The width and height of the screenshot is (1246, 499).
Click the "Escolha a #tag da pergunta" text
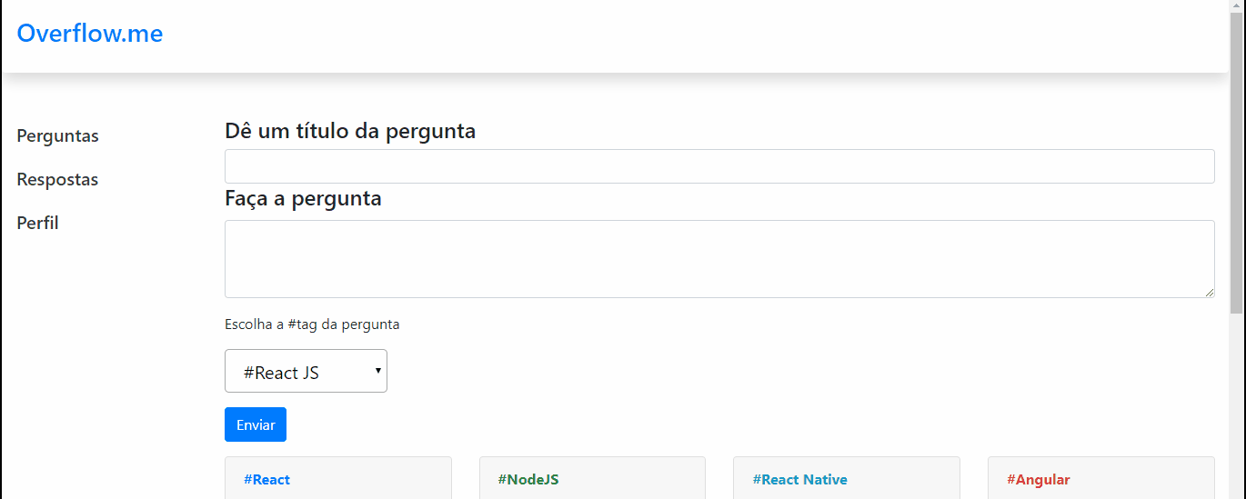click(312, 324)
